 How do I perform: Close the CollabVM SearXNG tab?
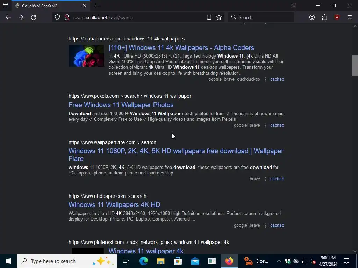pos(85,6)
